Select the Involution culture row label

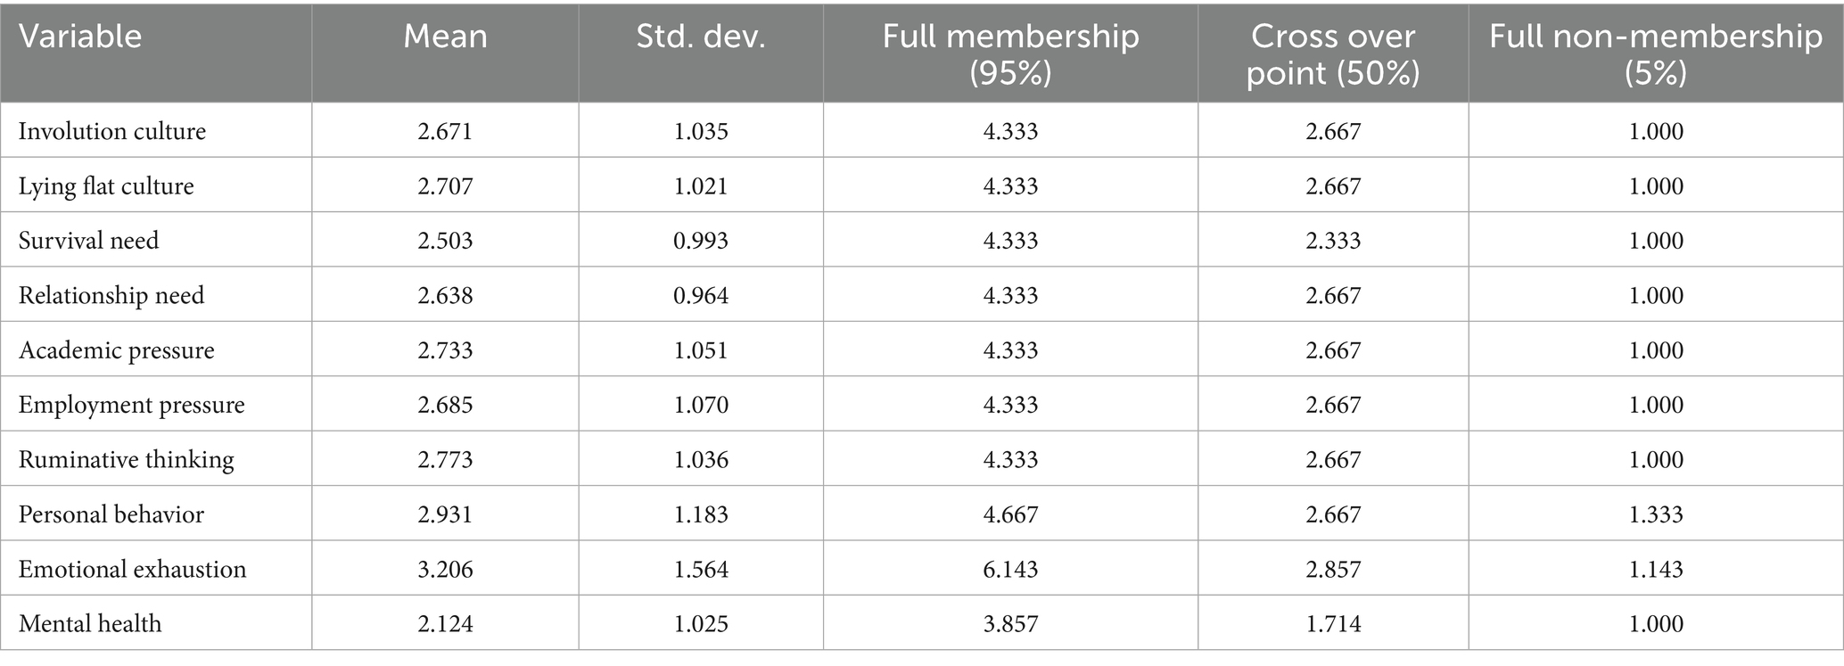click(x=112, y=131)
